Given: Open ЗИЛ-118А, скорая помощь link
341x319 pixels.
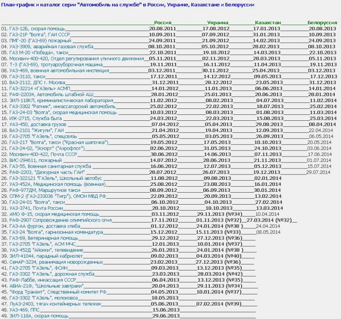Looking at the screenshot, I should tap(39, 316).
